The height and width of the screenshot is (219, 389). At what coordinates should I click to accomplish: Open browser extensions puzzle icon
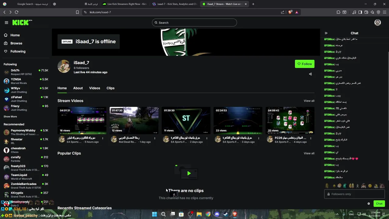tap(338, 12)
